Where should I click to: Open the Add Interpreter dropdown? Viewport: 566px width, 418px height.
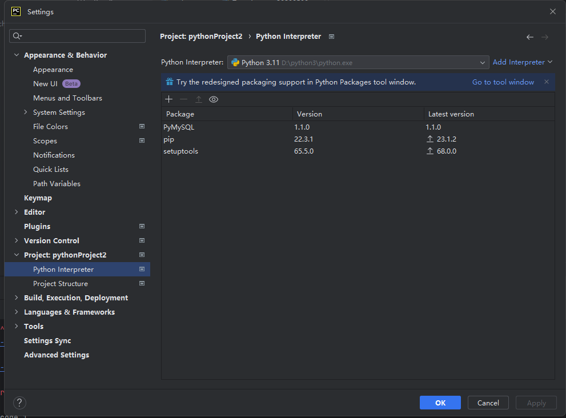pos(523,62)
